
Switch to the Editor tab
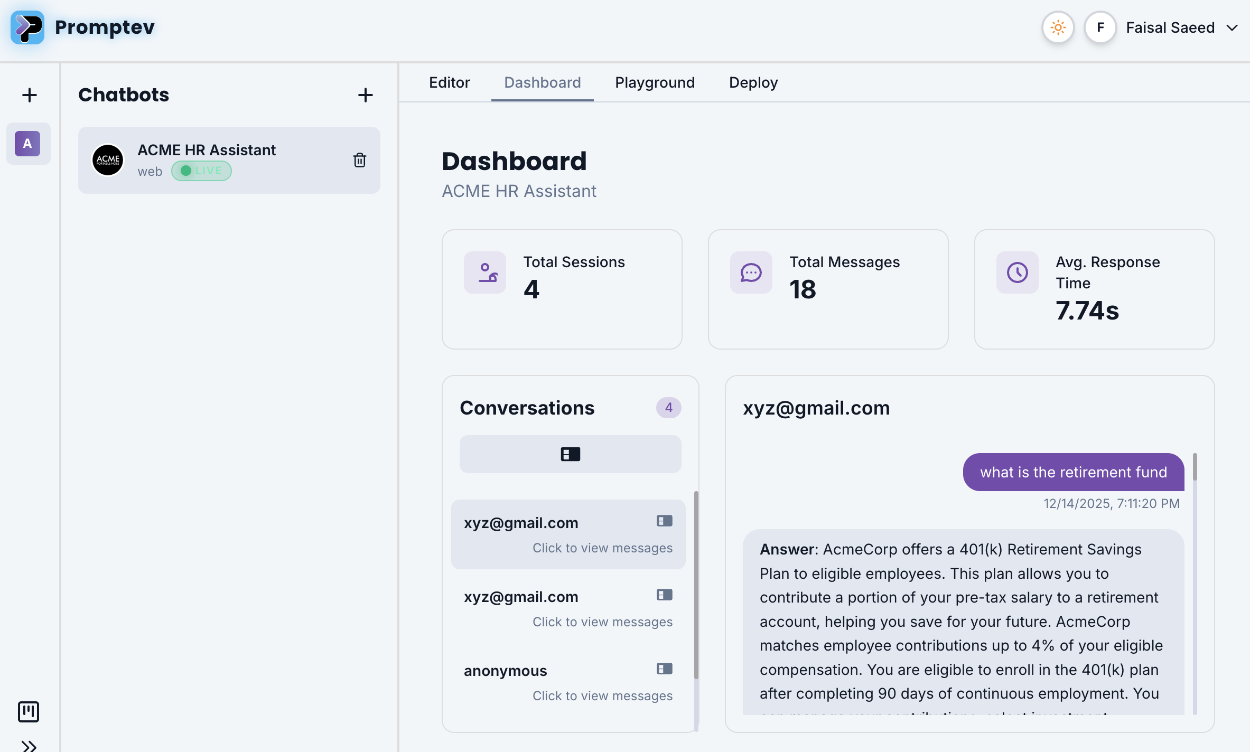click(x=449, y=82)
